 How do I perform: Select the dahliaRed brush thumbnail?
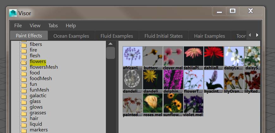(214, 56)
